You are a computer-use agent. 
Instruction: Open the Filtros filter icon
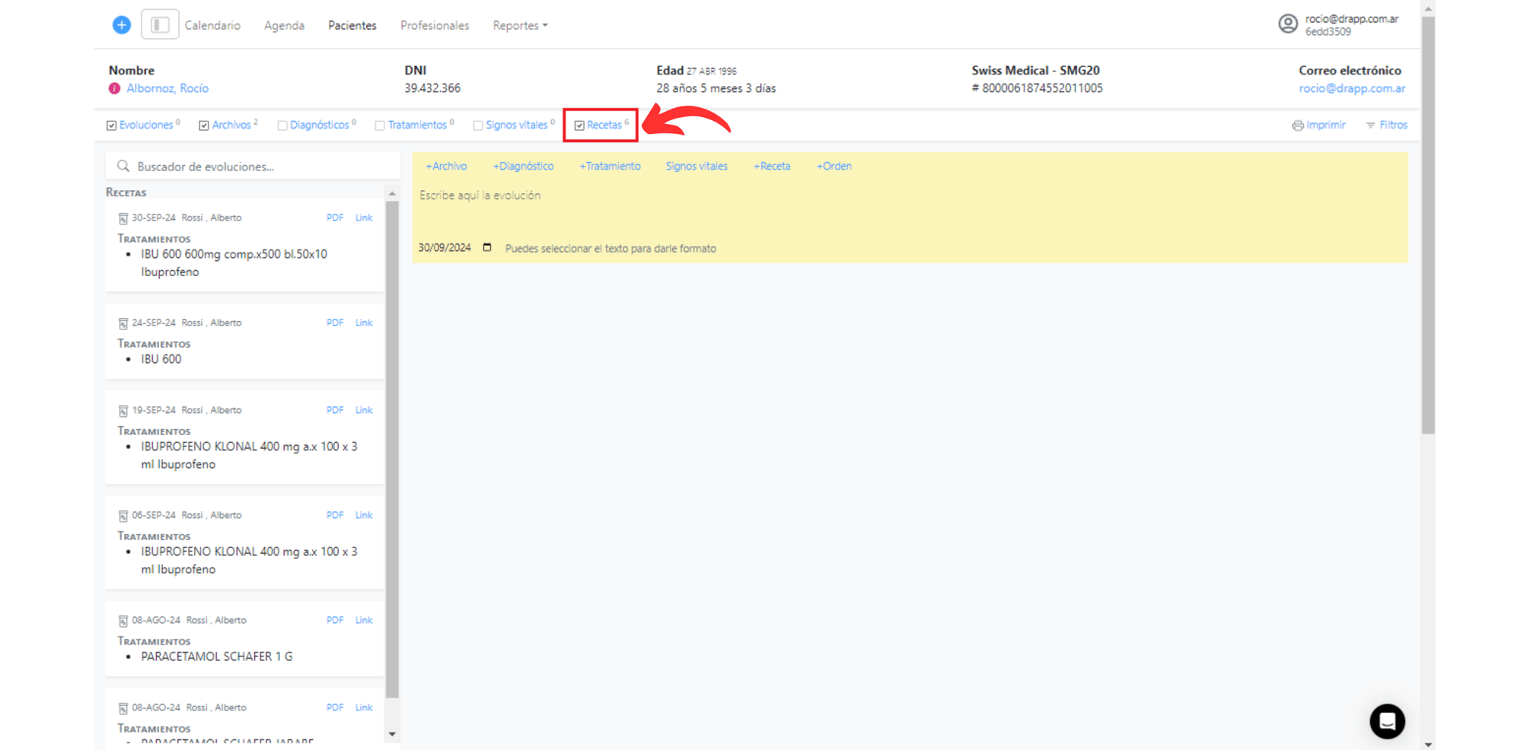point(1370,126)
